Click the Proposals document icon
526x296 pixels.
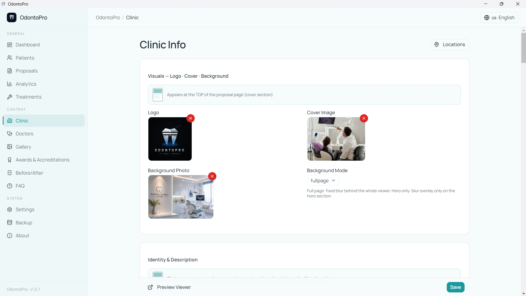(x=10, y=71)
